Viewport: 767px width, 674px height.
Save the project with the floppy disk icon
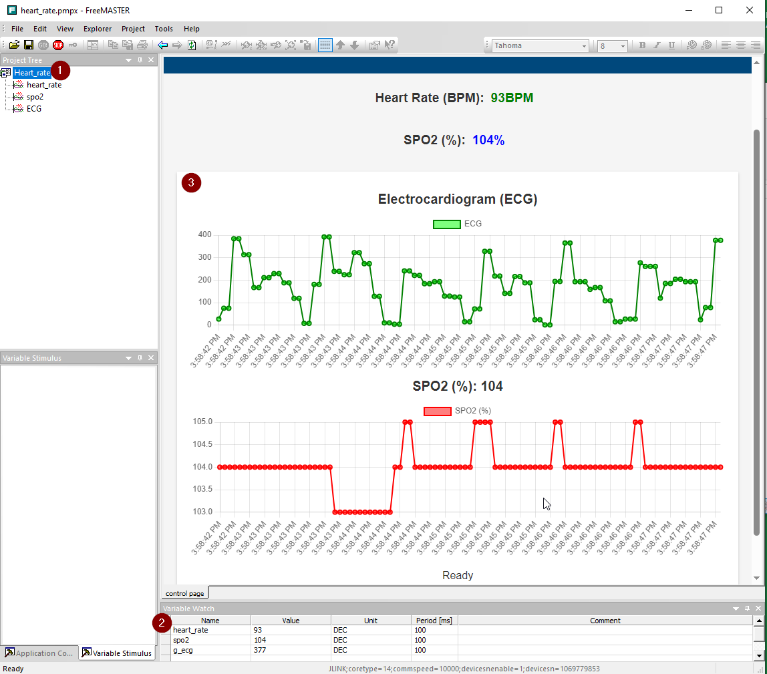point(29,45)
